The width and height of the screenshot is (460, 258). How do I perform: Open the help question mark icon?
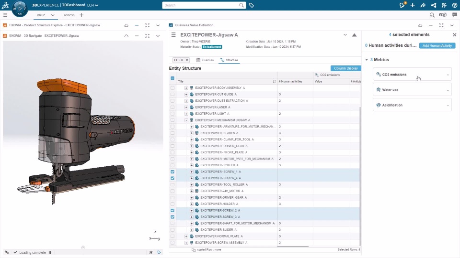pyautogui.click(x=454, y=5)
